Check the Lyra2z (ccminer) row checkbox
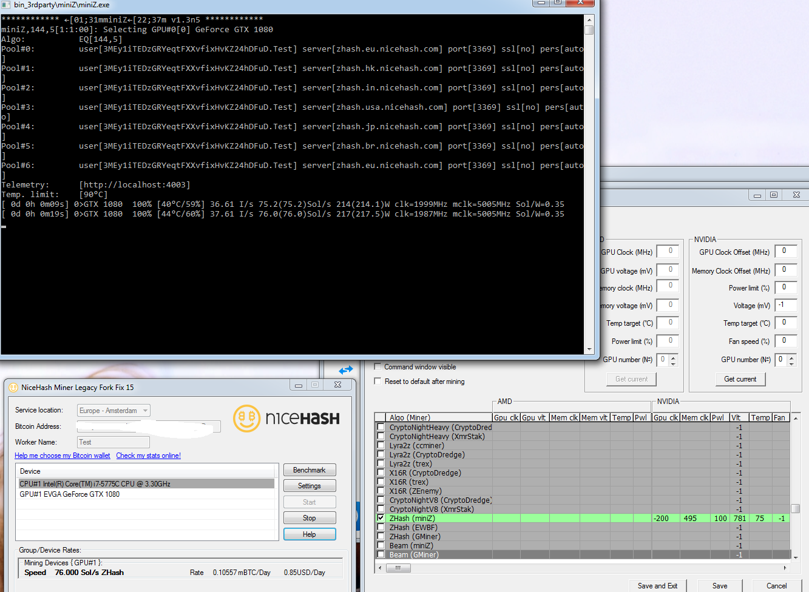 [381, 445]
